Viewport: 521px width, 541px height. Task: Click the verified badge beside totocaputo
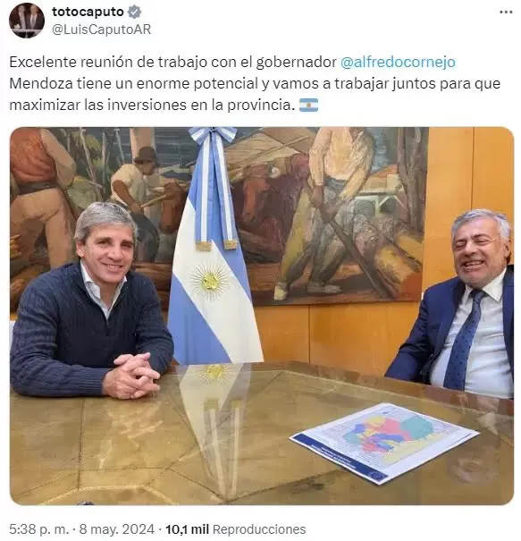[134, 12]
